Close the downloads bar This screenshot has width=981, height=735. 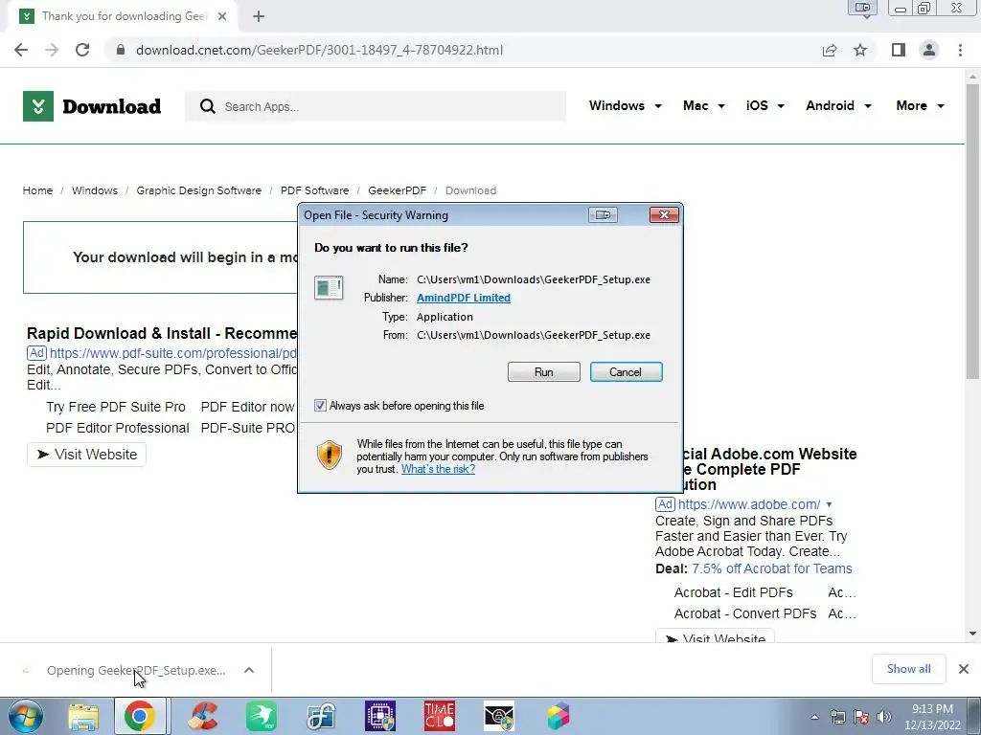click(x=964, y=669)
